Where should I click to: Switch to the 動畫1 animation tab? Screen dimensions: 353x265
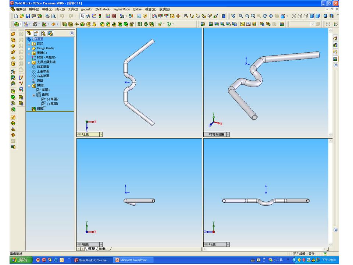(x=103, y=249)
